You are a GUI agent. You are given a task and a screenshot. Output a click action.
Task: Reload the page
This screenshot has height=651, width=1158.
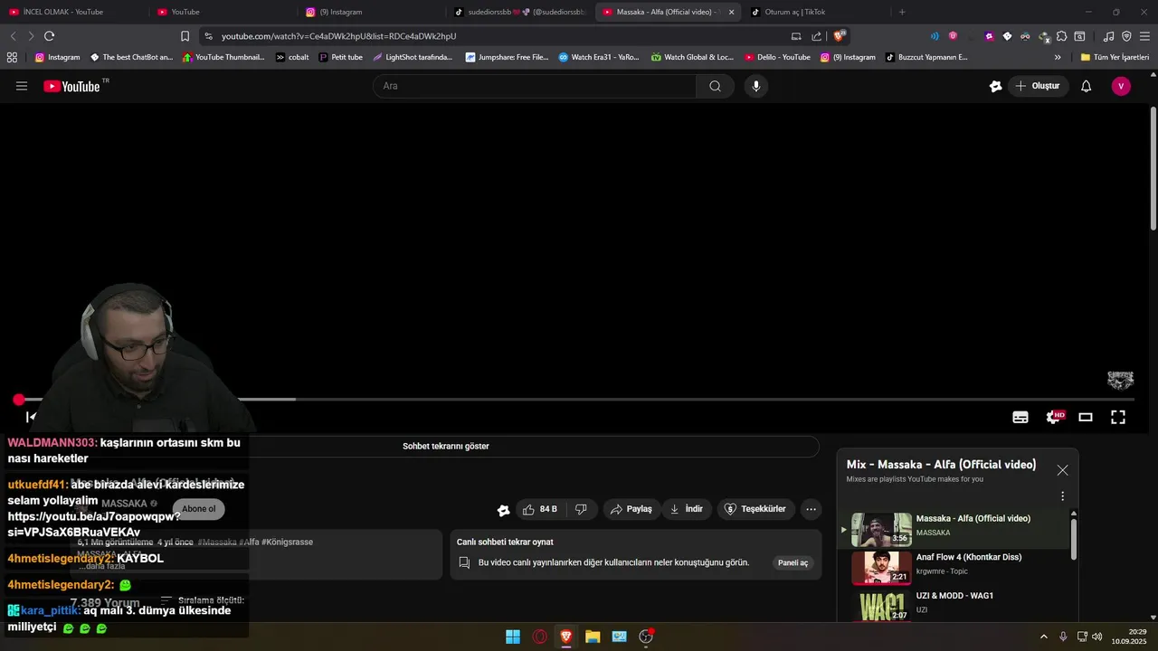(x=49, y=36)
